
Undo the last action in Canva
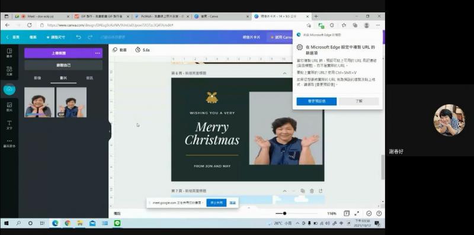pyautogui.click(x=78, y=37)
